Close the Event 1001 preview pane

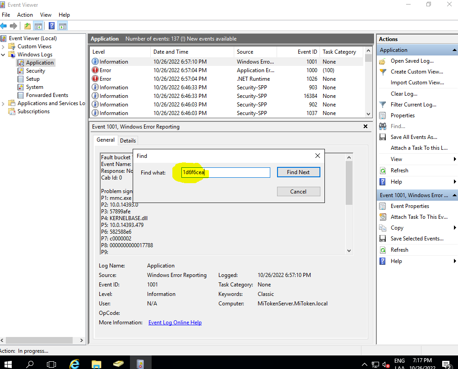pyautogui.click(x=365, y=126)
